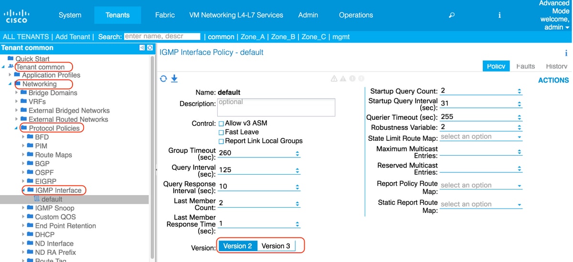Open the Tenants menu
The height and width of the screenshot is (262, 573).
(117, 15)
